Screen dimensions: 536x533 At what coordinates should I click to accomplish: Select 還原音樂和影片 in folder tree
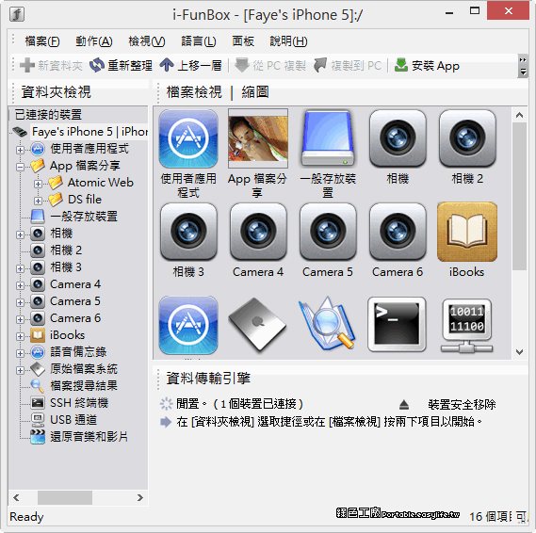tap(89, 437)
